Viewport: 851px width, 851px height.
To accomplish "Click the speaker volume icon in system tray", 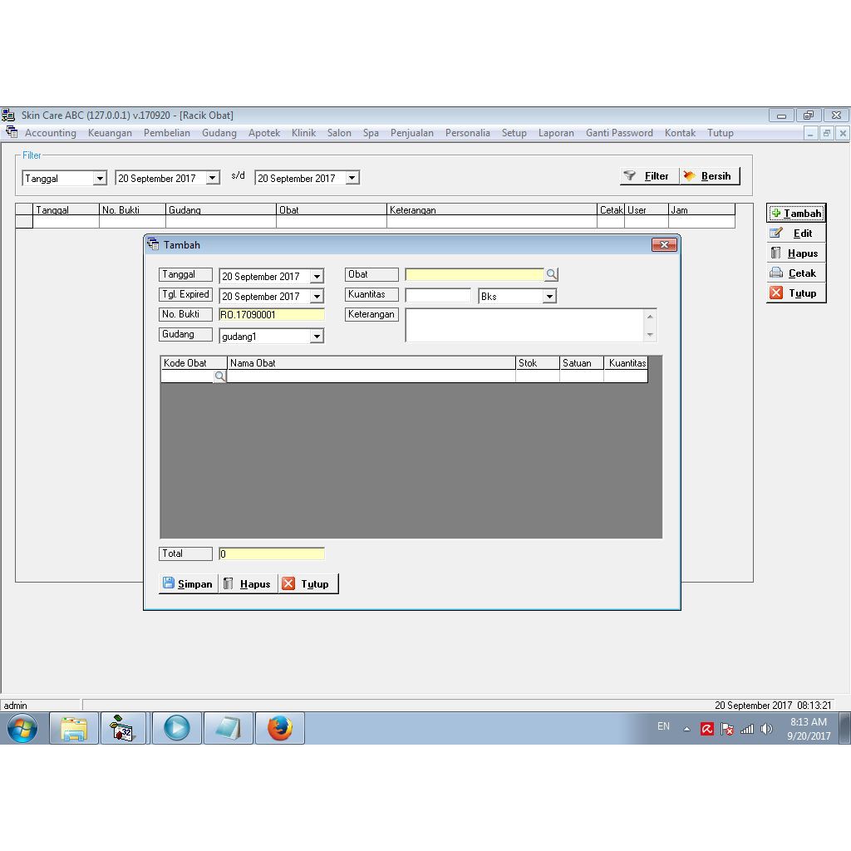I will click(766, 729).
